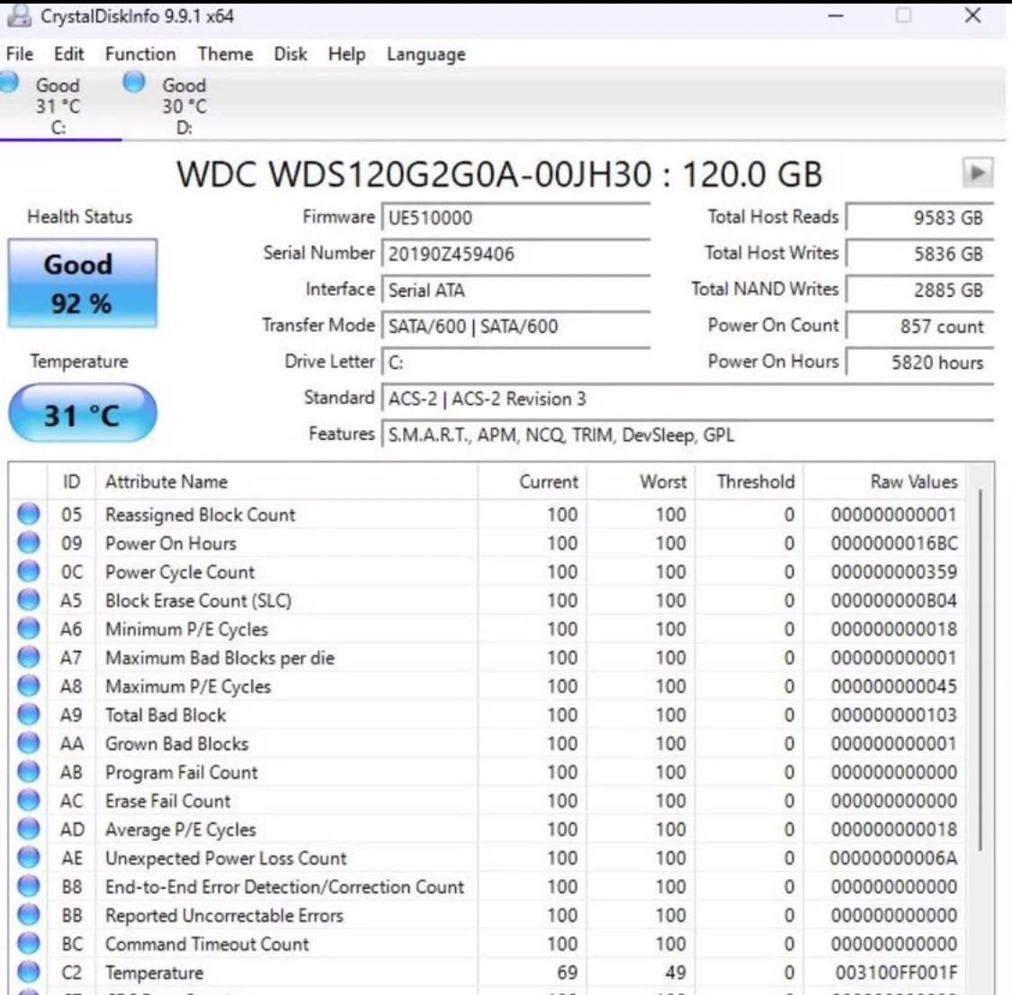This screenshot has height=995, width=1012.
Task: Click status icon for the 09 Power On Hours row
Action: pos(29,542)
